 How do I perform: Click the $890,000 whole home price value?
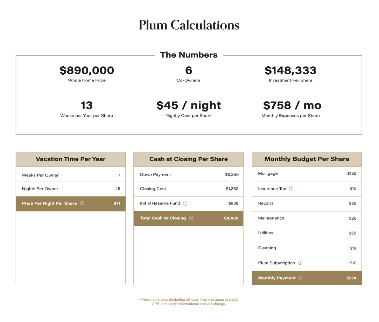87,71
